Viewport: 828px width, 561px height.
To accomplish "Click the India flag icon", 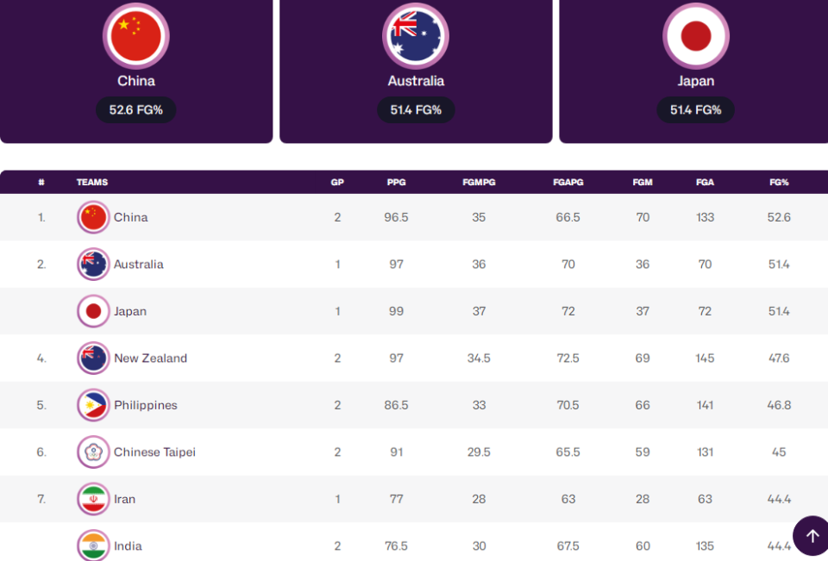I will 93,545.
